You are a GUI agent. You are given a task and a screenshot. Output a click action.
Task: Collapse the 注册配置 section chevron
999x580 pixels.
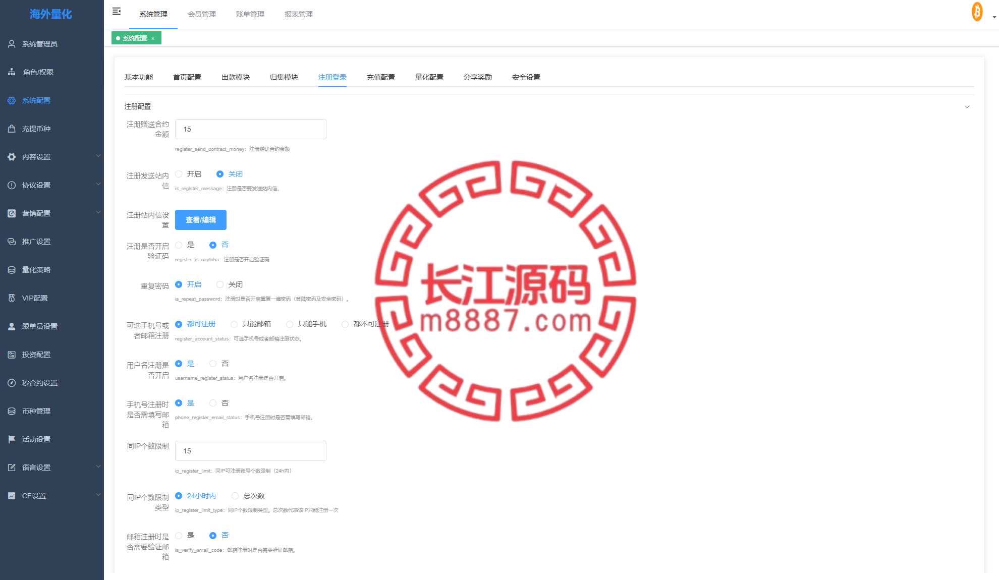[x=967, y=106]
